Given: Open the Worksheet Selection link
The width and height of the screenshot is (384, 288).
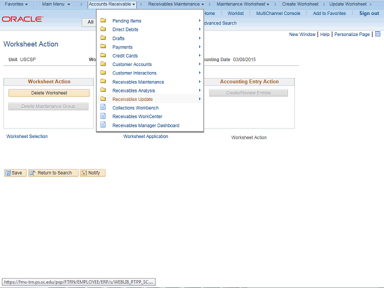Looking at the screenshot, I should tap(27, 136).
